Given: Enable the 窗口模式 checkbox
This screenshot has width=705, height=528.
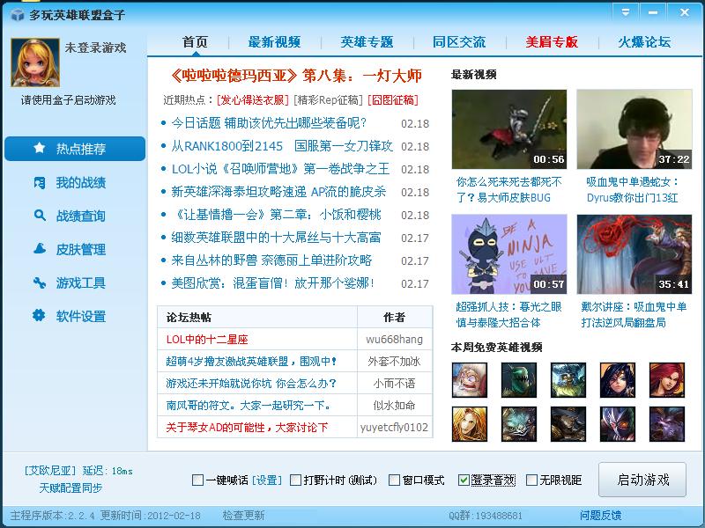Looking at the screenshot, I should [394, 480].
